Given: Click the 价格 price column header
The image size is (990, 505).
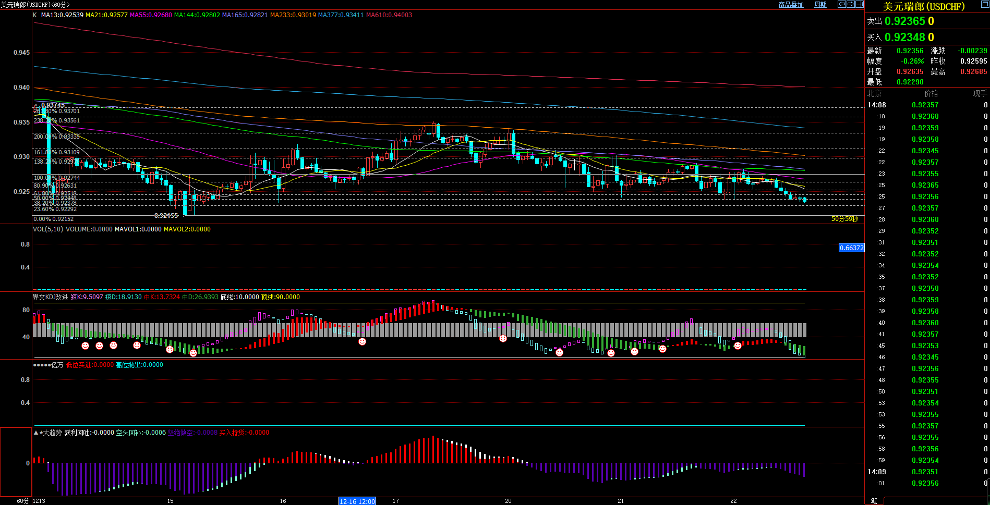Looking at the screenshot, I should pos(931,93).
